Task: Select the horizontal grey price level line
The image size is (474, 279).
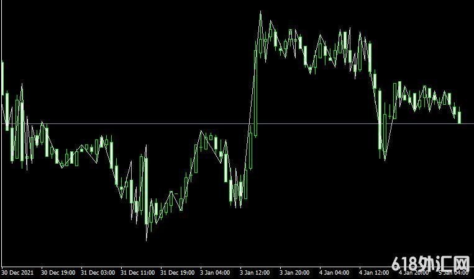Action: click(237, 123)
